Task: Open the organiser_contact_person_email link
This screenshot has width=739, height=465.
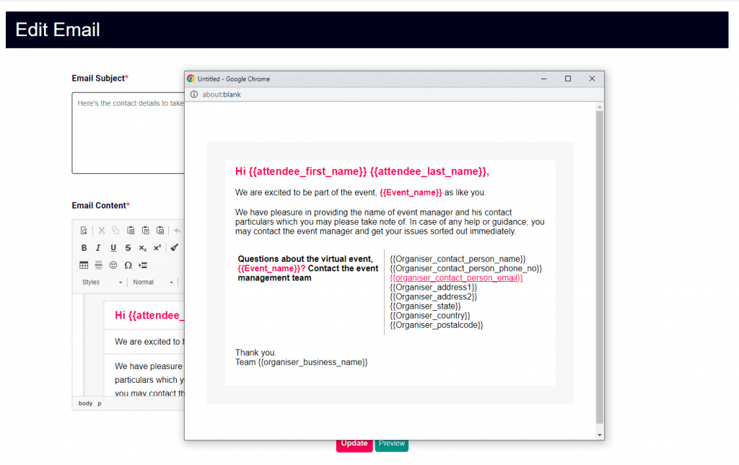Action: point(456,278)
